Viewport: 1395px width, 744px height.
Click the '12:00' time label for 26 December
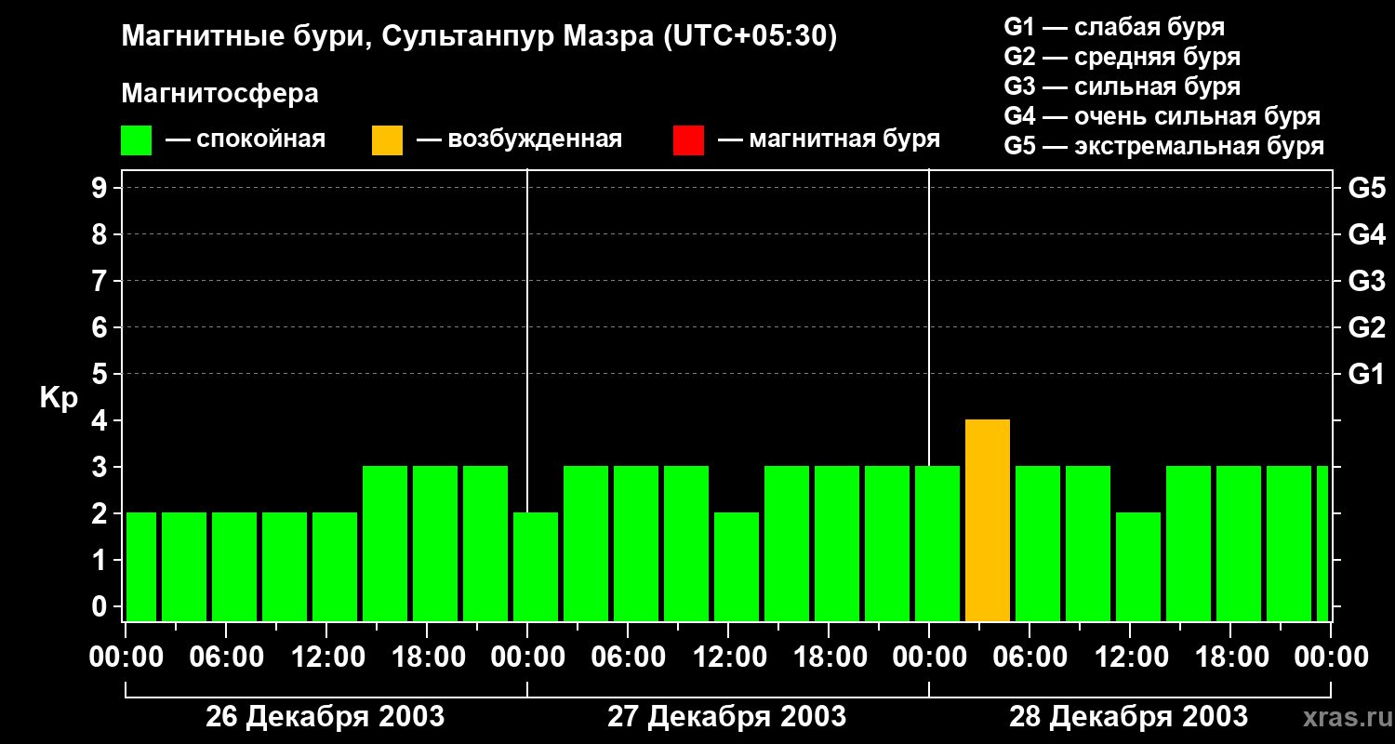(x=326, y=657)
